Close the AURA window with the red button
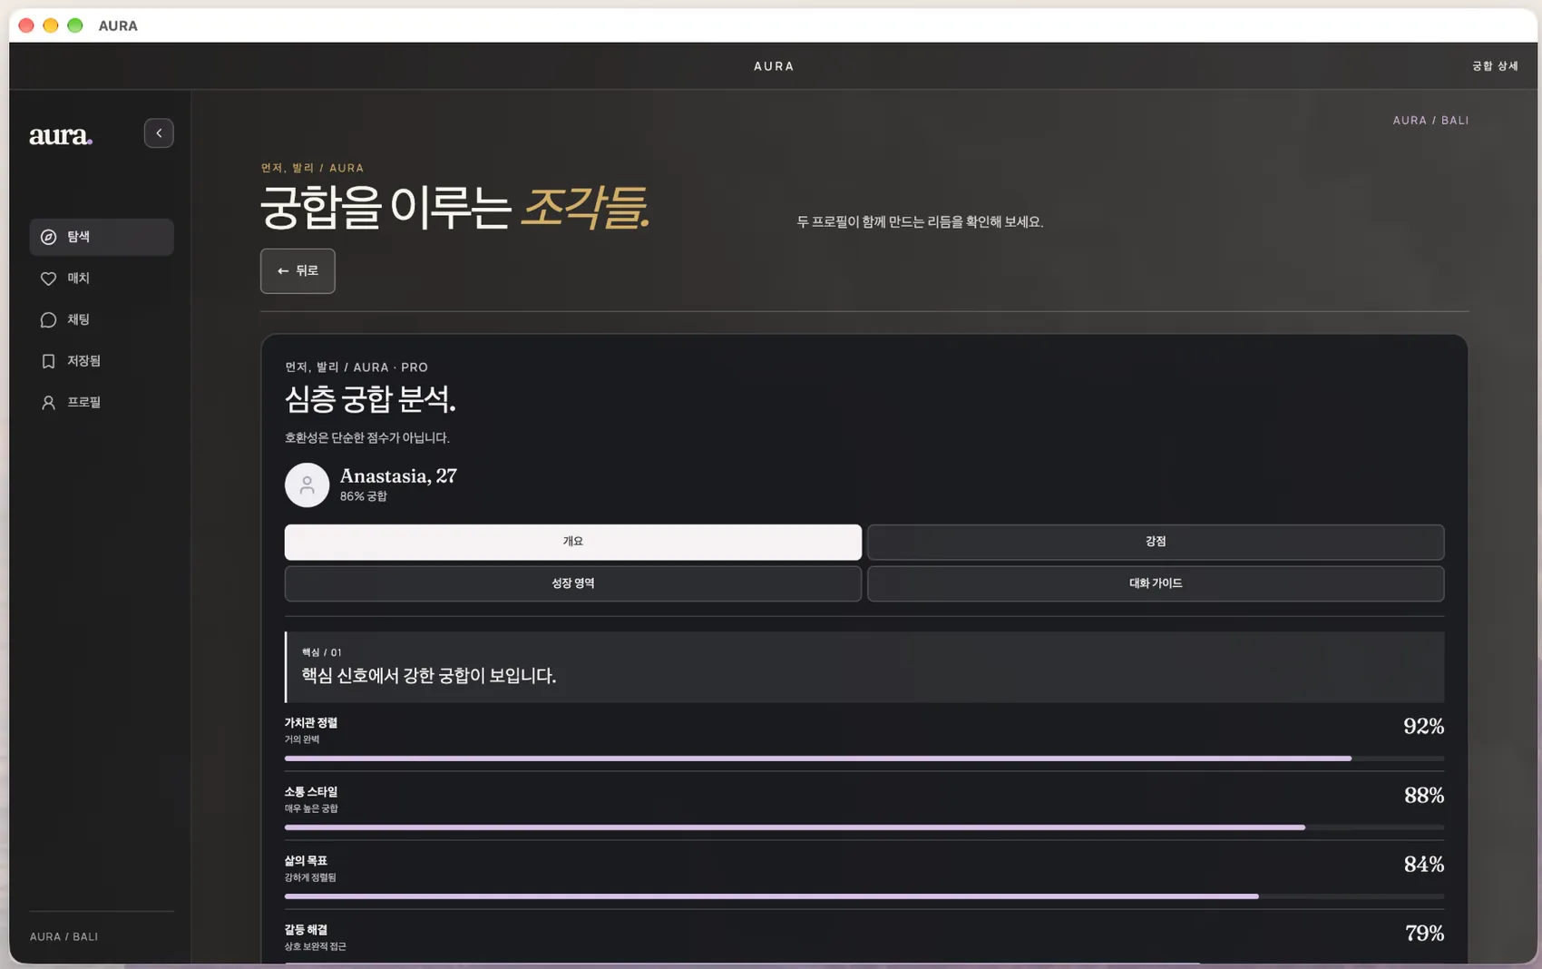This screenshot has height=969, width=1542. (x=26, y=25)
